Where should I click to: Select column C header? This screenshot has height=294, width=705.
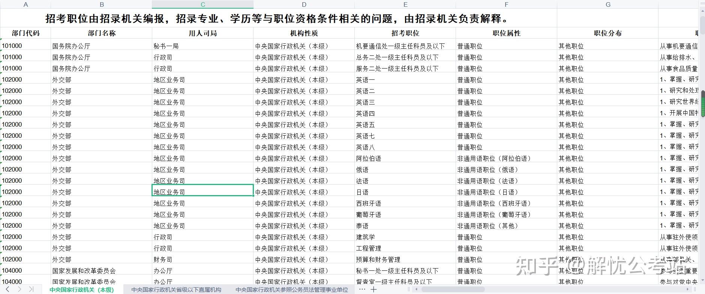click(x=203, y=4)
